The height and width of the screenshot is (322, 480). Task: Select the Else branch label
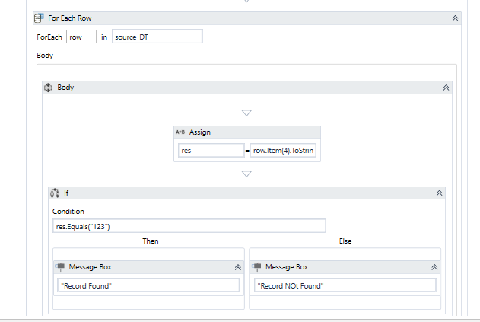(x=345, y=241)
